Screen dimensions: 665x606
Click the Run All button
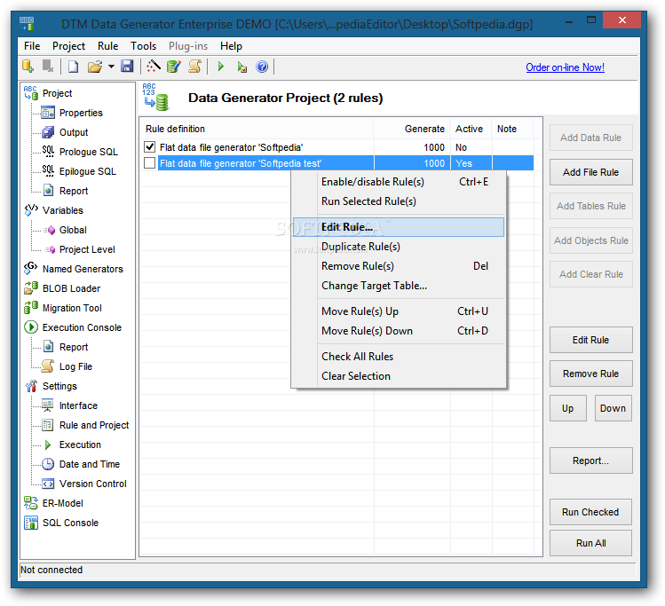[590, 543]
